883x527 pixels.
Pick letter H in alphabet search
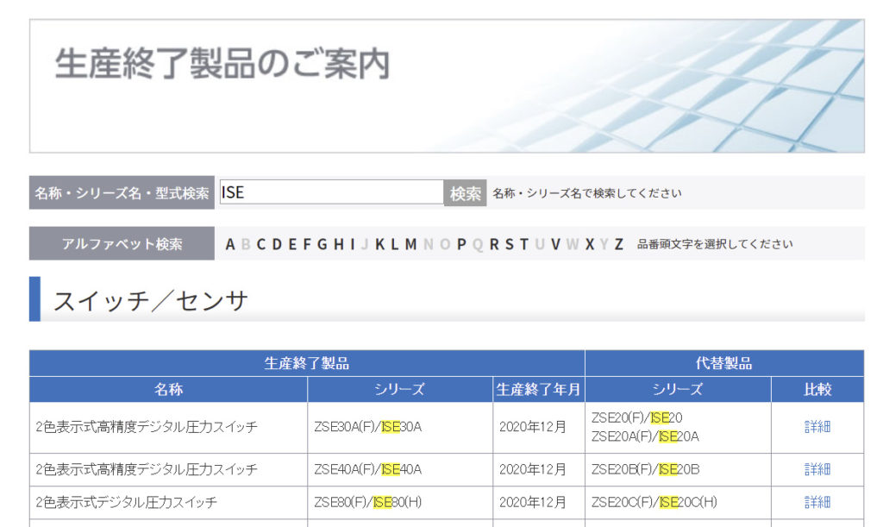coord(338,244)
